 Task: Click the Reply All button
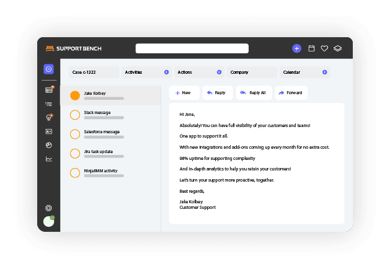pyautogui.click(x=253, y=92)
